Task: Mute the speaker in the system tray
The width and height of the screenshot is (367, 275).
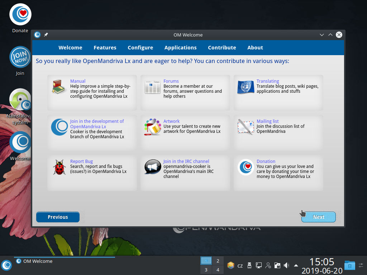Action: click(x=286, y=265)
